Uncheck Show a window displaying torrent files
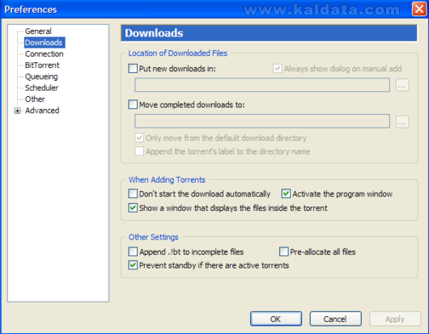The height and width of the screenshot is (334, 429). pos(133,208)
